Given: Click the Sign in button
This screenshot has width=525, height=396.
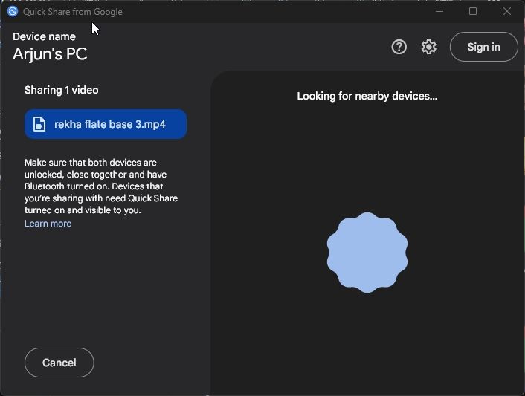Looking at the screenshot, I should [484, 47].
